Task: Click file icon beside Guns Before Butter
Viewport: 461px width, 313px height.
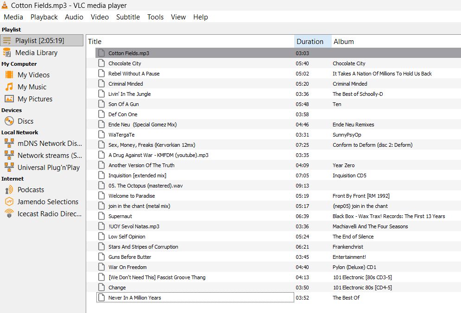Action: click(101, 257)
